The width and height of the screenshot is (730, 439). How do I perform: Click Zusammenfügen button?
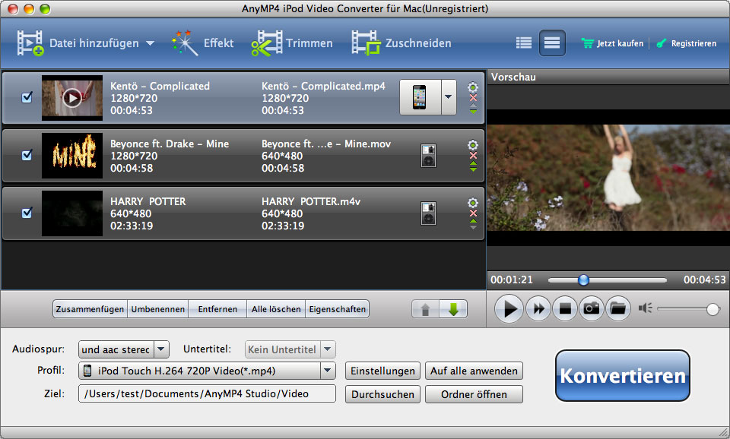click(x=90, y=309)
